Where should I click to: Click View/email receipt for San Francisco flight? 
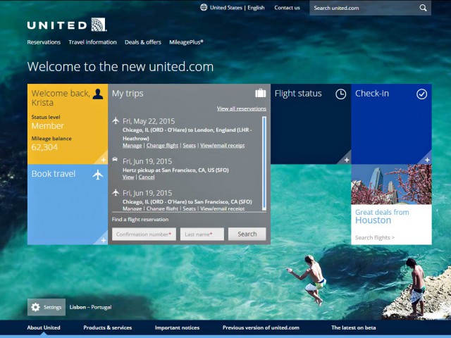tap(223, 208)
